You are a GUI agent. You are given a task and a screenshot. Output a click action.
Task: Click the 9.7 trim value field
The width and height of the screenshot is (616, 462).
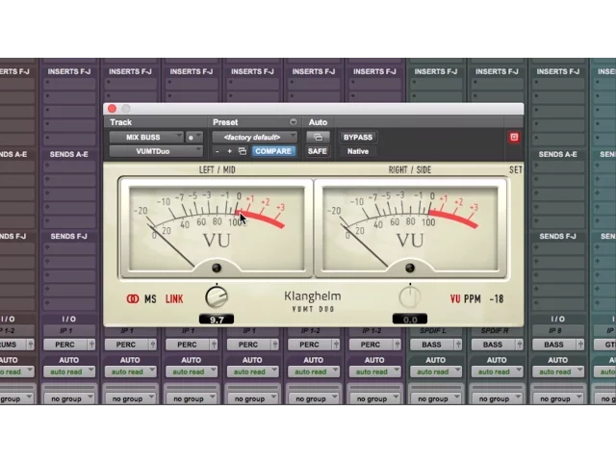(217, 320)
